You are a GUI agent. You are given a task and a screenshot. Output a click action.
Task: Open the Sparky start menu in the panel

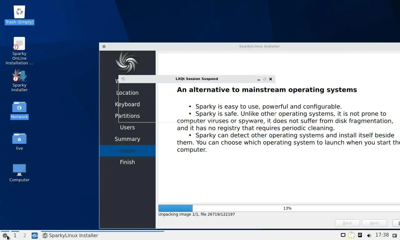pyautogui.click(x=5, y=235)
